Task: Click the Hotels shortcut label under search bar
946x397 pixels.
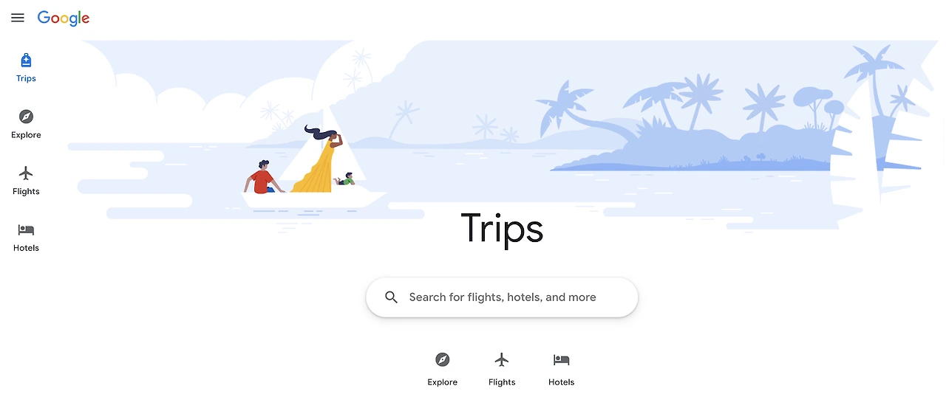Action: (x=562, y=382)
